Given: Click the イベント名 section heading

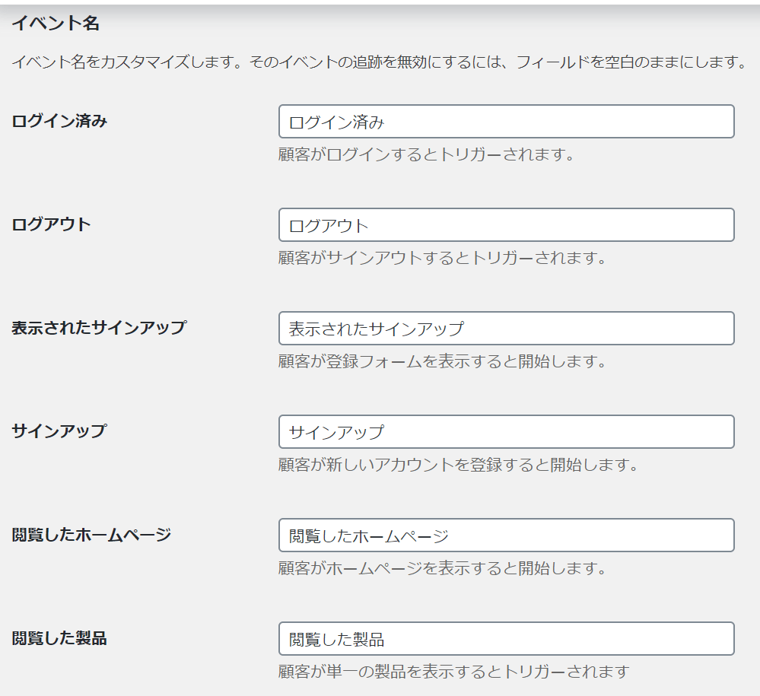Looking at the screenshot, I should coord(56,23).
